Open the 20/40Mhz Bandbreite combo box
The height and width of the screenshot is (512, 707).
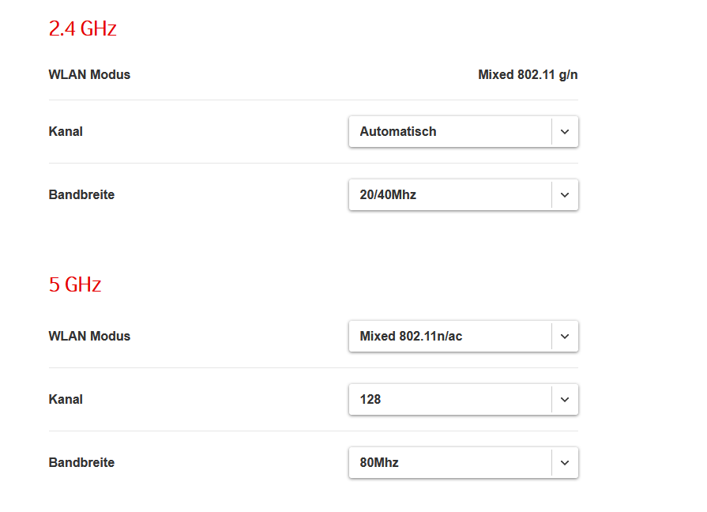pyautogui.click(x=450, y=195)
